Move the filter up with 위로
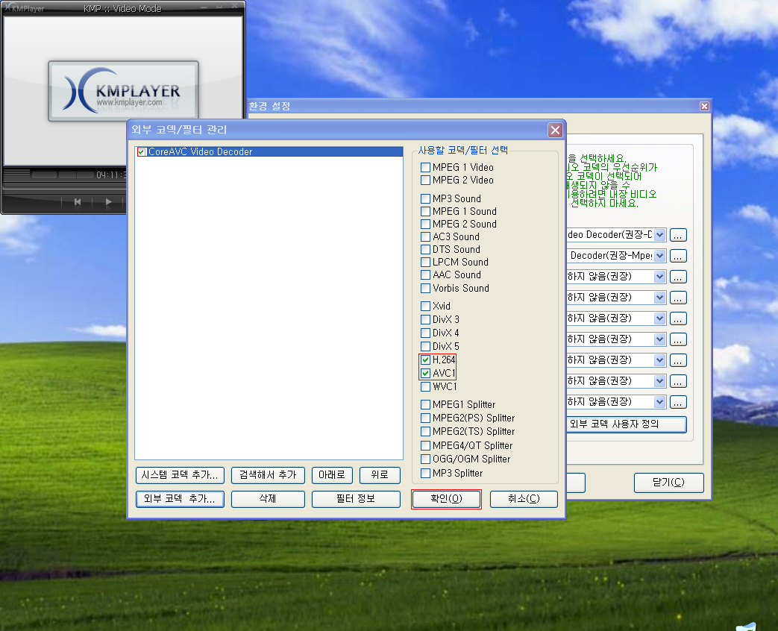This screenshot has height=631, width=778. 380,475
